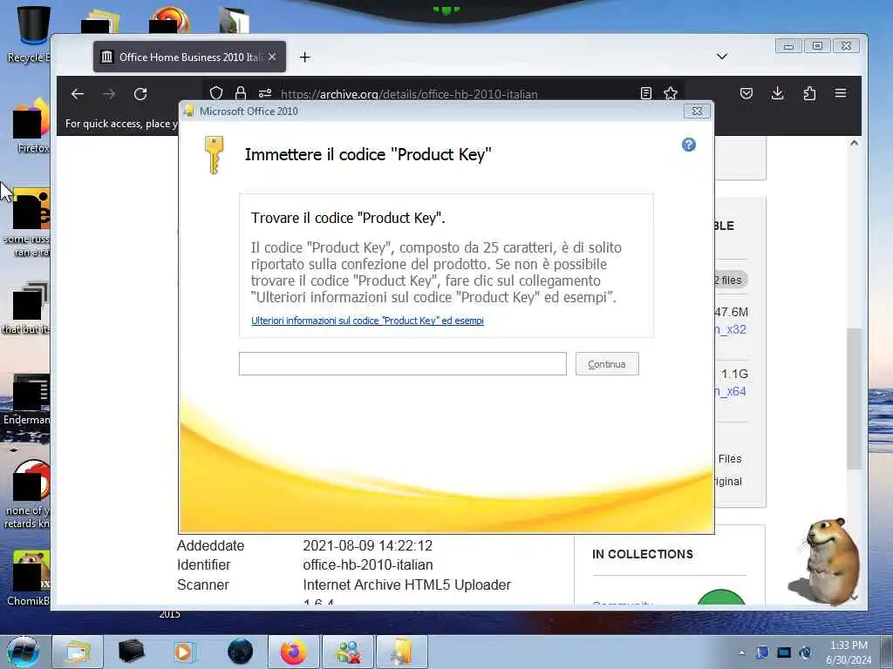
Task: Click the network tray icon
Action: pyautogui.click(x=784, y=652)
